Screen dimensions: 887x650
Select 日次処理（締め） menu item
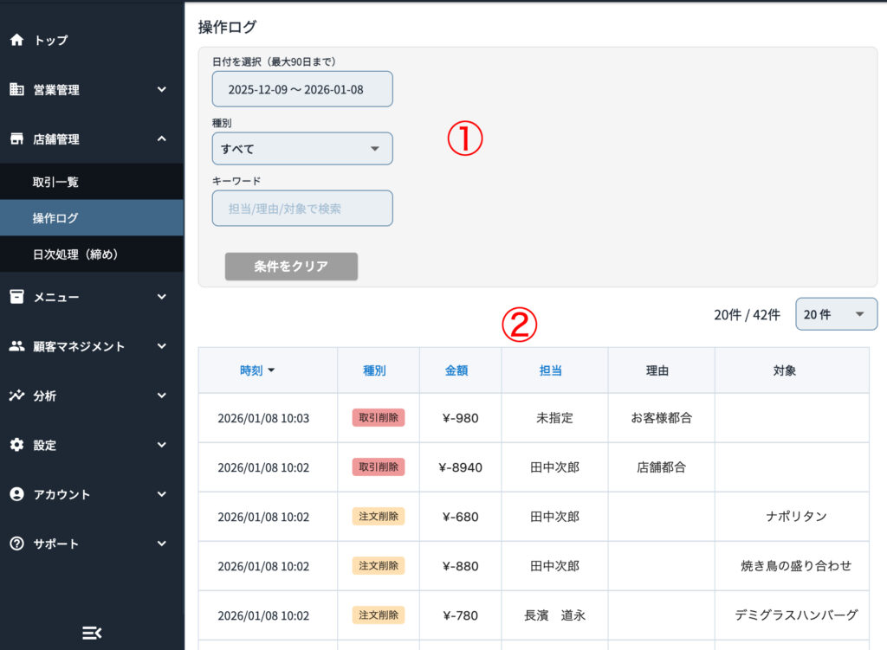pos(74,254)
